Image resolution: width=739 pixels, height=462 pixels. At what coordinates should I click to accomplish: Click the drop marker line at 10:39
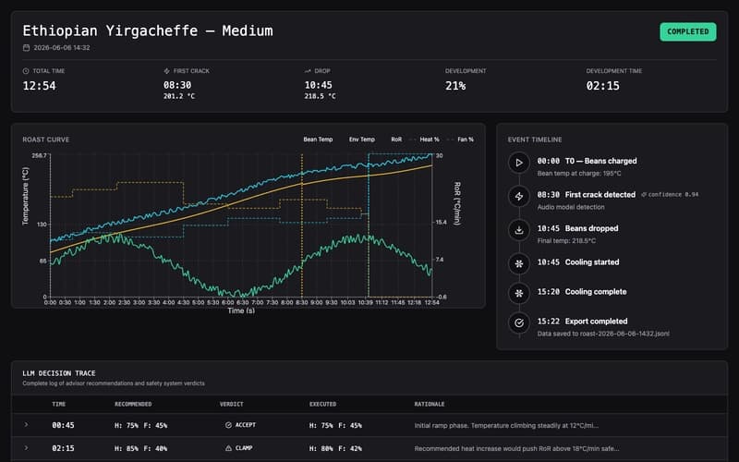368,226
